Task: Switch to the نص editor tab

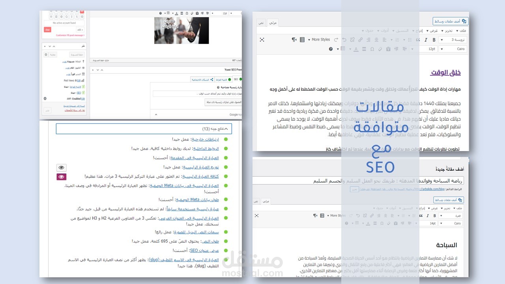Action: [260, 23]
